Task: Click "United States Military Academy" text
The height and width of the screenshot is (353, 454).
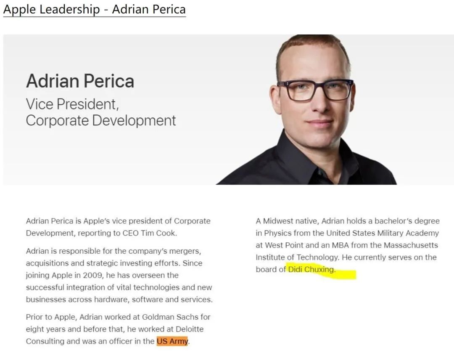Action: click(x=382, y=233)
